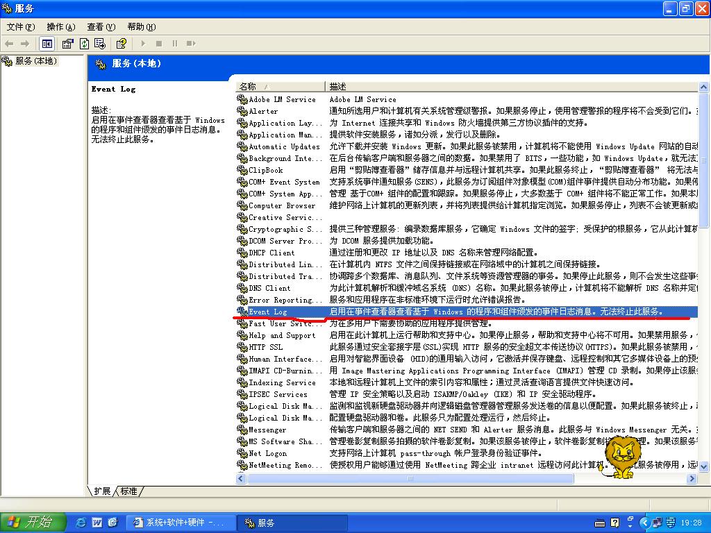Click the Pause Service icon
Viewport: 711px width, 533px height.
[x=174, y=44]
